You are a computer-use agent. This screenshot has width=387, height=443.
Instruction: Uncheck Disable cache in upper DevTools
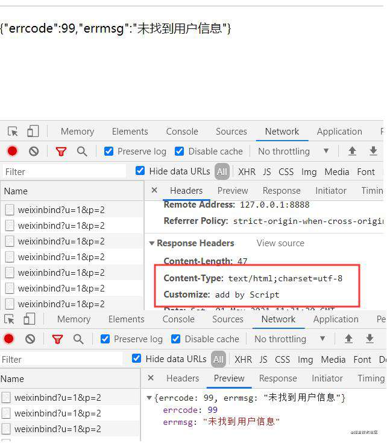coord(179,151)
